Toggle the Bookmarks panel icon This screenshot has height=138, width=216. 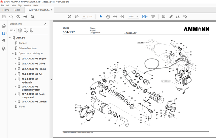click(x=3, y=33)
